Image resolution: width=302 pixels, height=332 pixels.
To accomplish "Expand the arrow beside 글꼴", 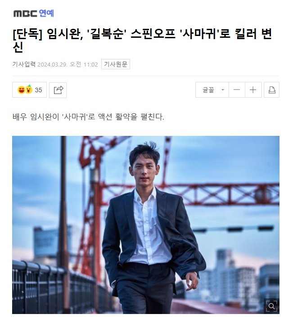I will pyautogui.click(x=223, y=90).
